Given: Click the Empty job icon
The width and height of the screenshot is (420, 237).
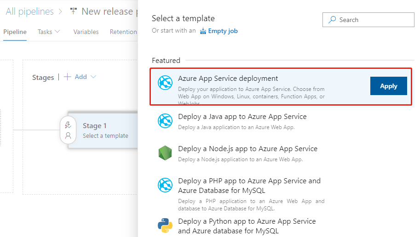Looking at the screenshot, I should coord(203,31).
